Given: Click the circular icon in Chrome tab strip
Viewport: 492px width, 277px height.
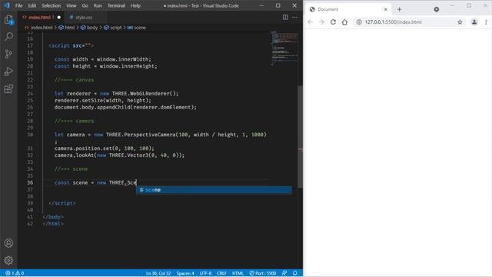Looking at the screenshot, I should (436, 9).
